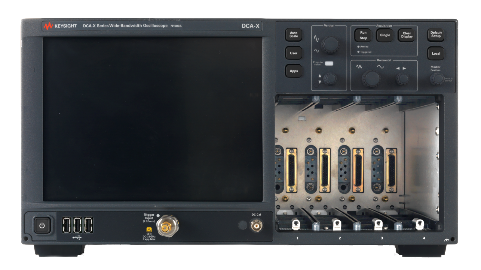Tap the slot number 4 label

(x=424, y=238)
